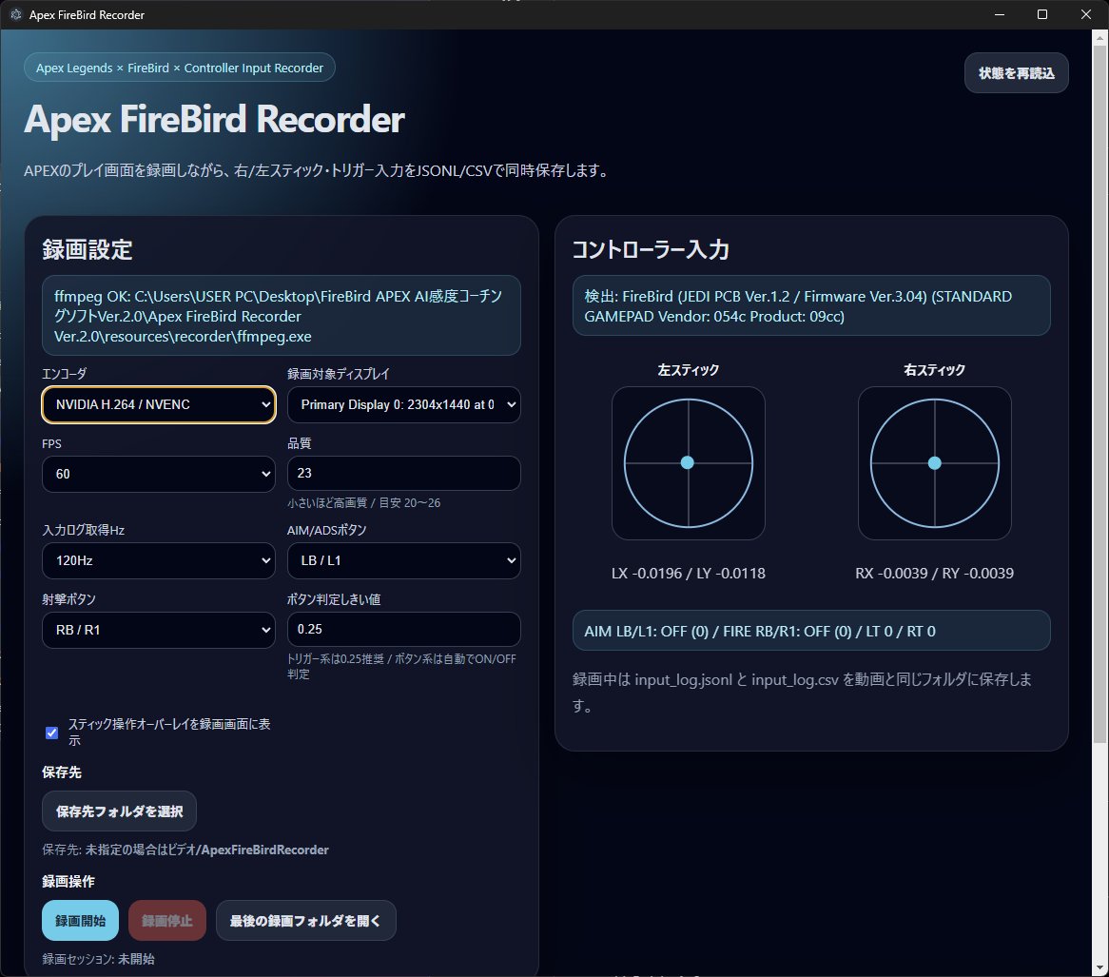Viewport: 1109px width, 977px height.
Task: Click the 小さいほど高画質 / 目安 20〜26 hint
Action: pyautogui.click(x=363, y=502)
